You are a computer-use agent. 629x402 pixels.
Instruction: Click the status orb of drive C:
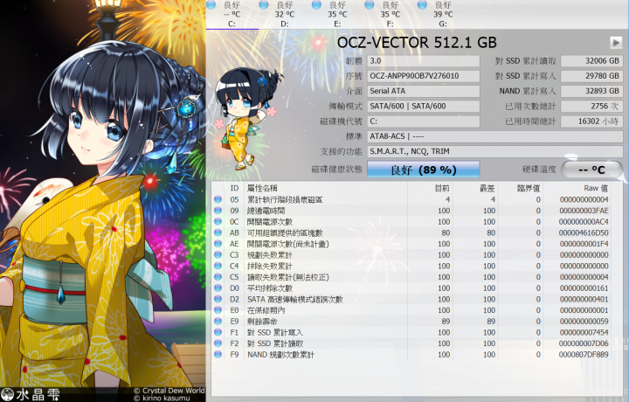211,5
